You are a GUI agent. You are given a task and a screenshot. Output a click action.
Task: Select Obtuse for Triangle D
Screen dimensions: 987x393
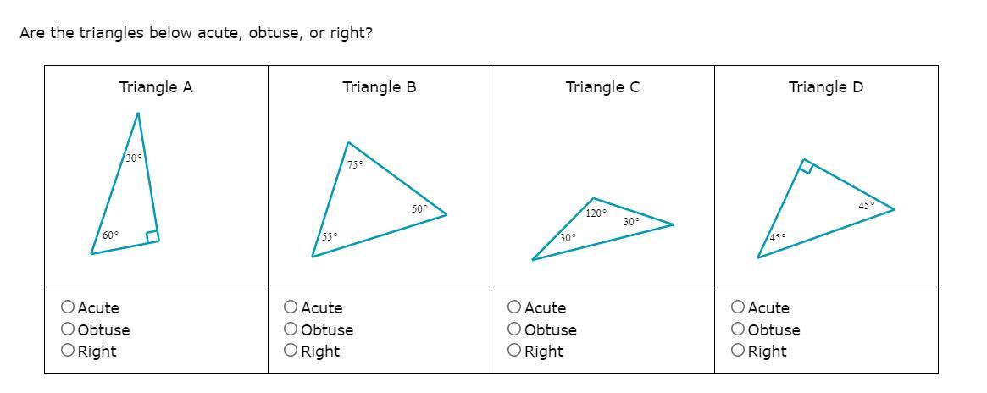point(738,329)
